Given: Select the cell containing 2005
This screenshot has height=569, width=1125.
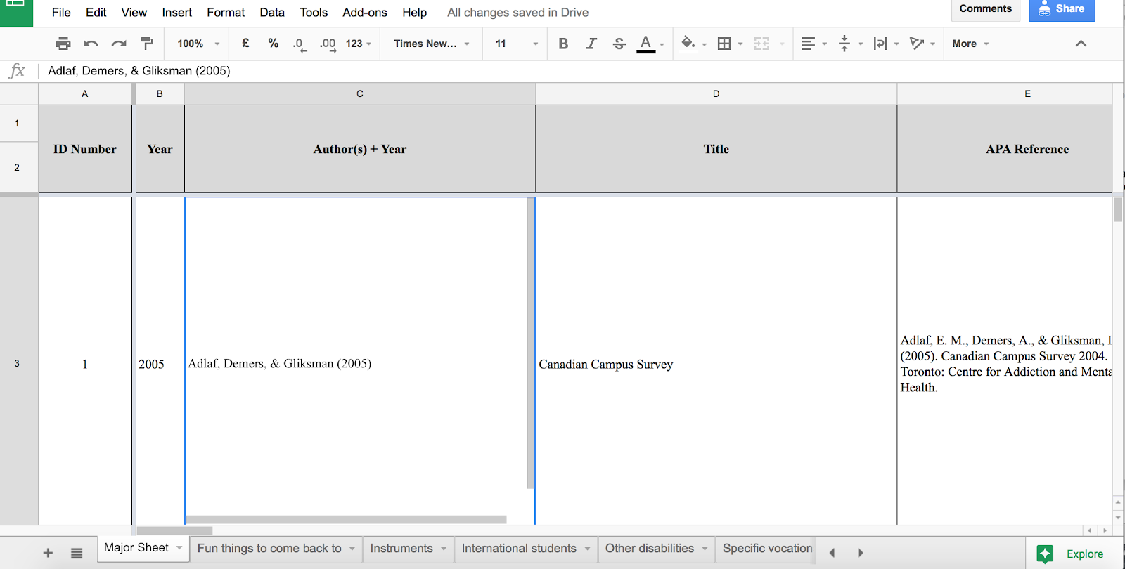Looking at the screenshot, I should [160, 361].
